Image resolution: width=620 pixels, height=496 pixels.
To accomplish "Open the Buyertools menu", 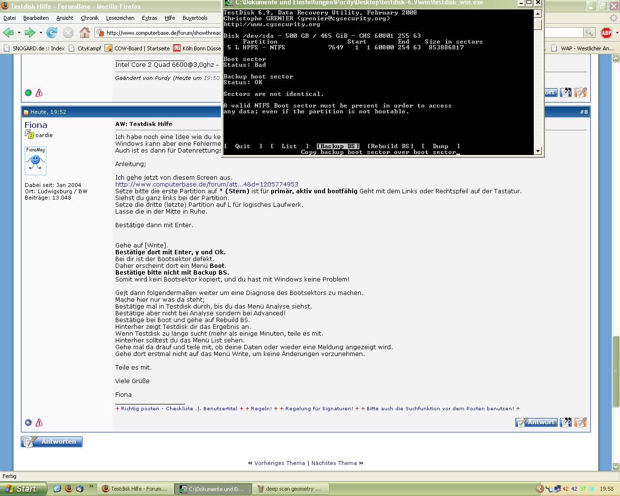I will click(195, 18).
